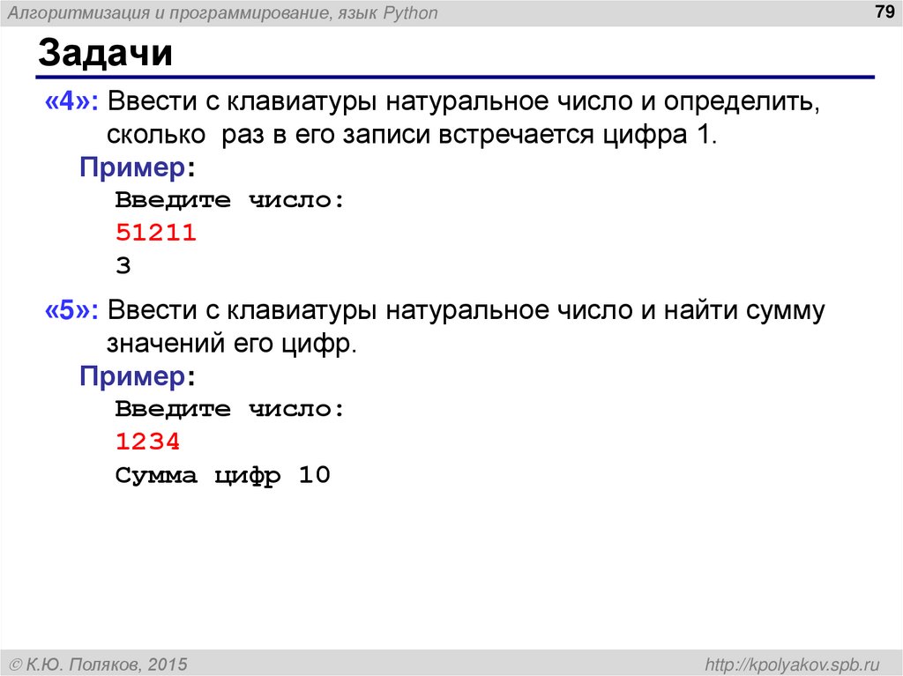Click the word 'определить,' in task 4
Screen dimensions: 903x676
(742, 102)
